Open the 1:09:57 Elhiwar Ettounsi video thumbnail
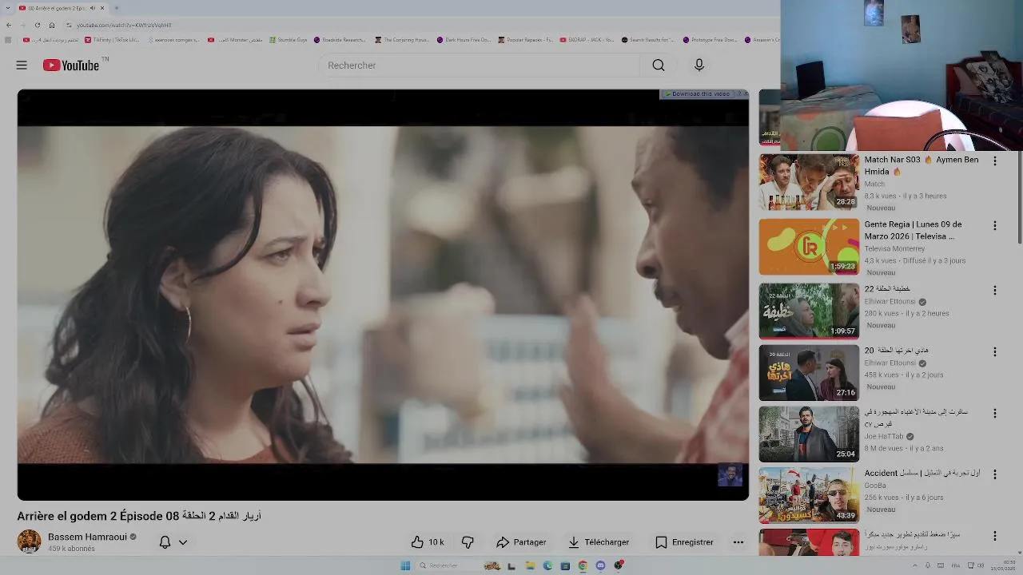The image size is (1023, 575). point(809,311)
